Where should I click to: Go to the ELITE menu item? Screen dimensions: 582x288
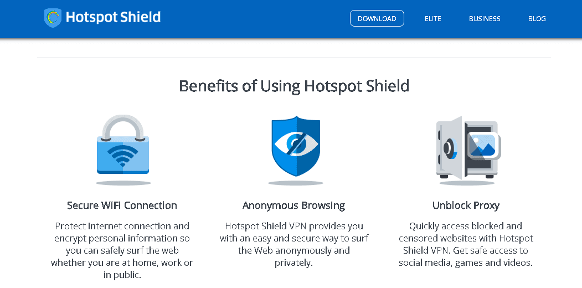433,19
